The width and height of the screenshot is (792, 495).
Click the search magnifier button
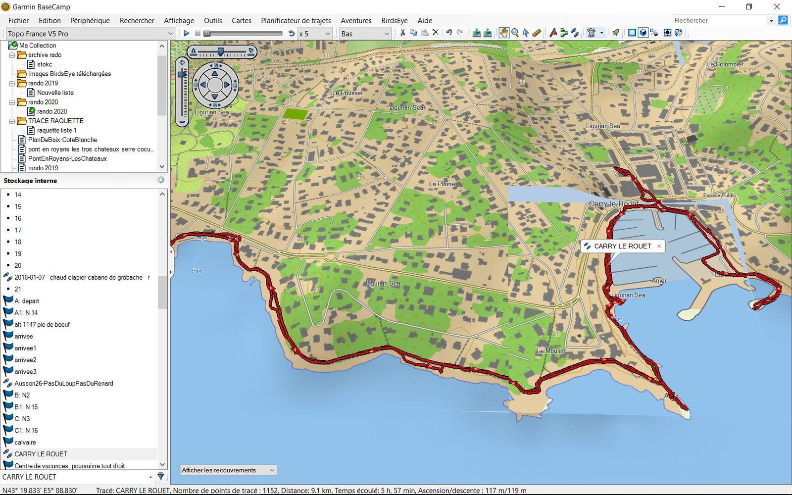[x=783, y=20]
